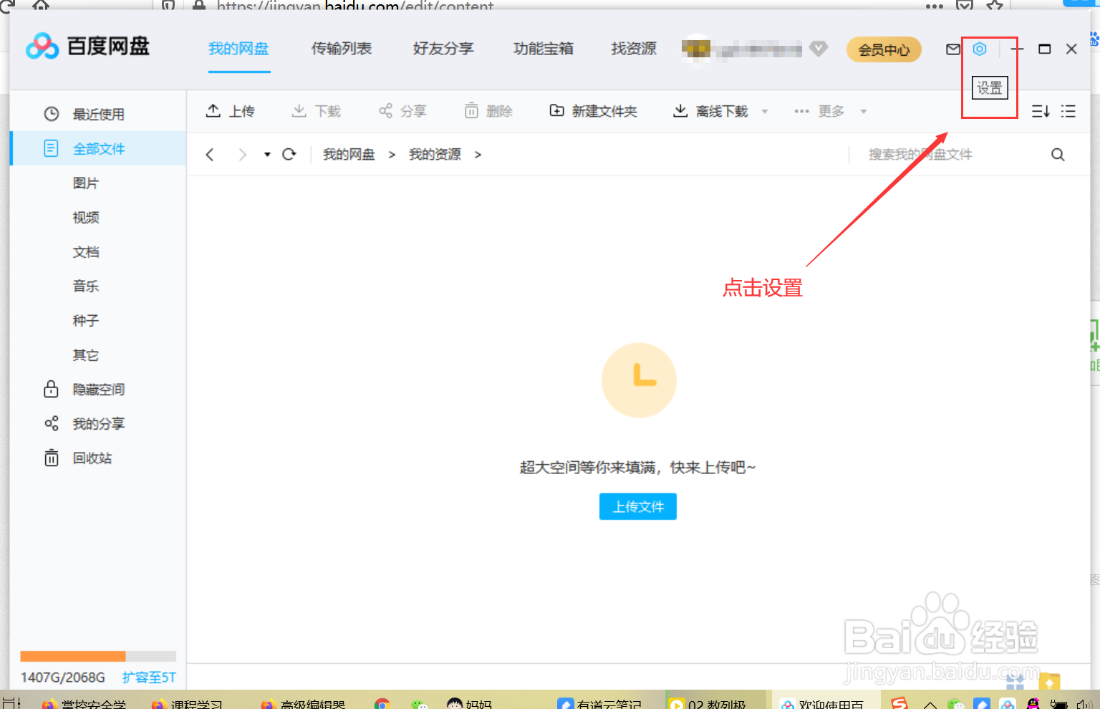1100x709 pixels.
Task: Open 隐藏空间 in sidebar
Action: pos(99,390)
